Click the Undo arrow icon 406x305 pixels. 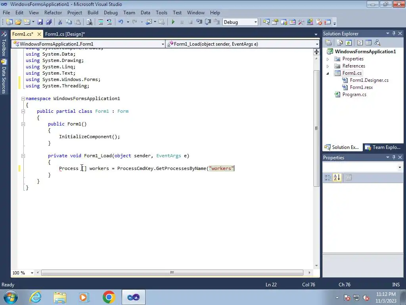121,22
